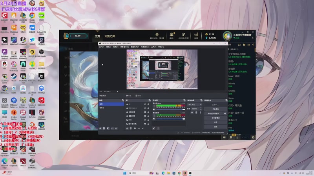Switch to the 主页 tab in the League client
Viewport: 314px width, 176px height.
point(97,36)
